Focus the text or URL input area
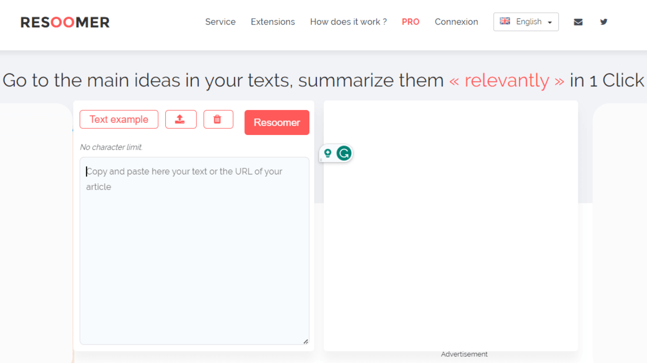Image resolution: width=647 pixels, height=363 pixels. (194, 251)
